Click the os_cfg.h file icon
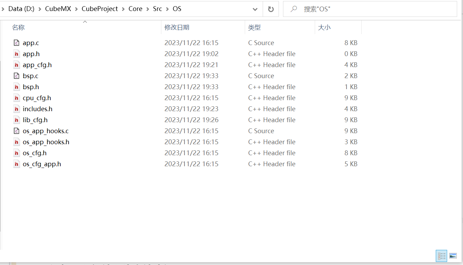Viewport: 463px width, 265px height. click(x=16, y=153)
